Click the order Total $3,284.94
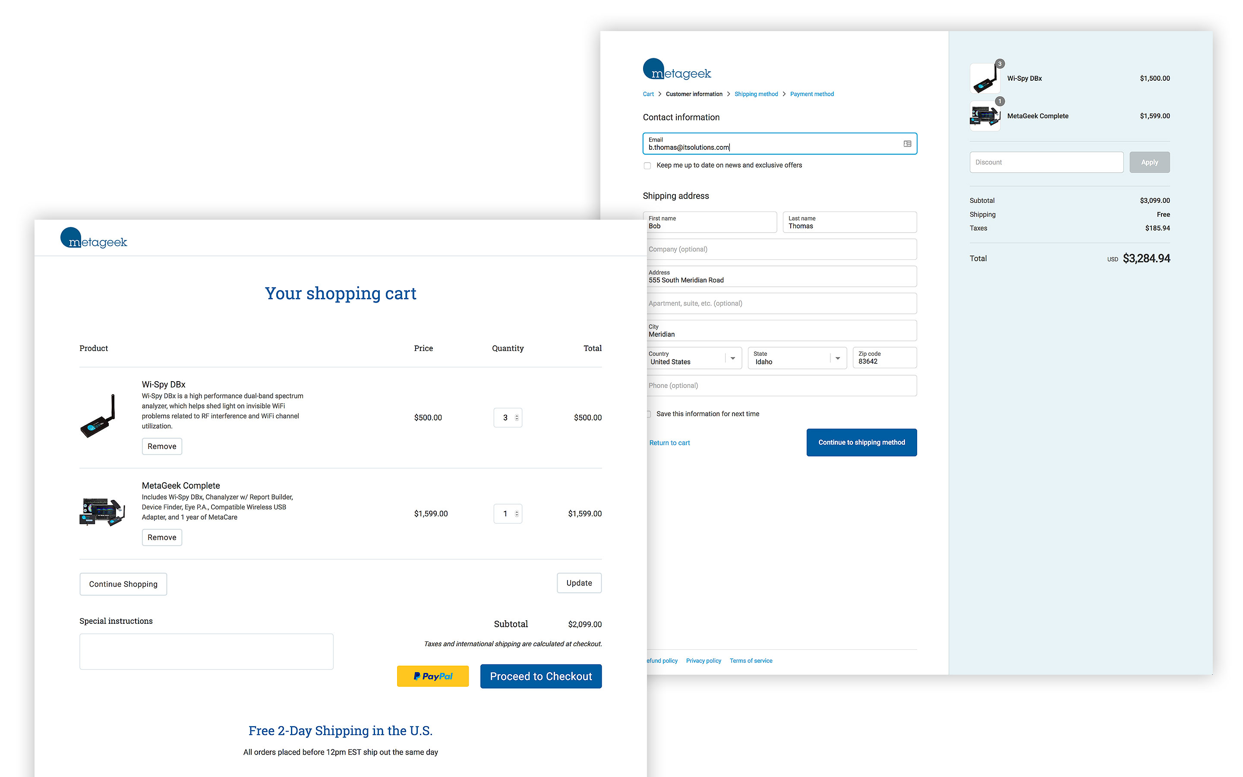Viewport: 1243px width, 777px height. tap(1146, 259)
